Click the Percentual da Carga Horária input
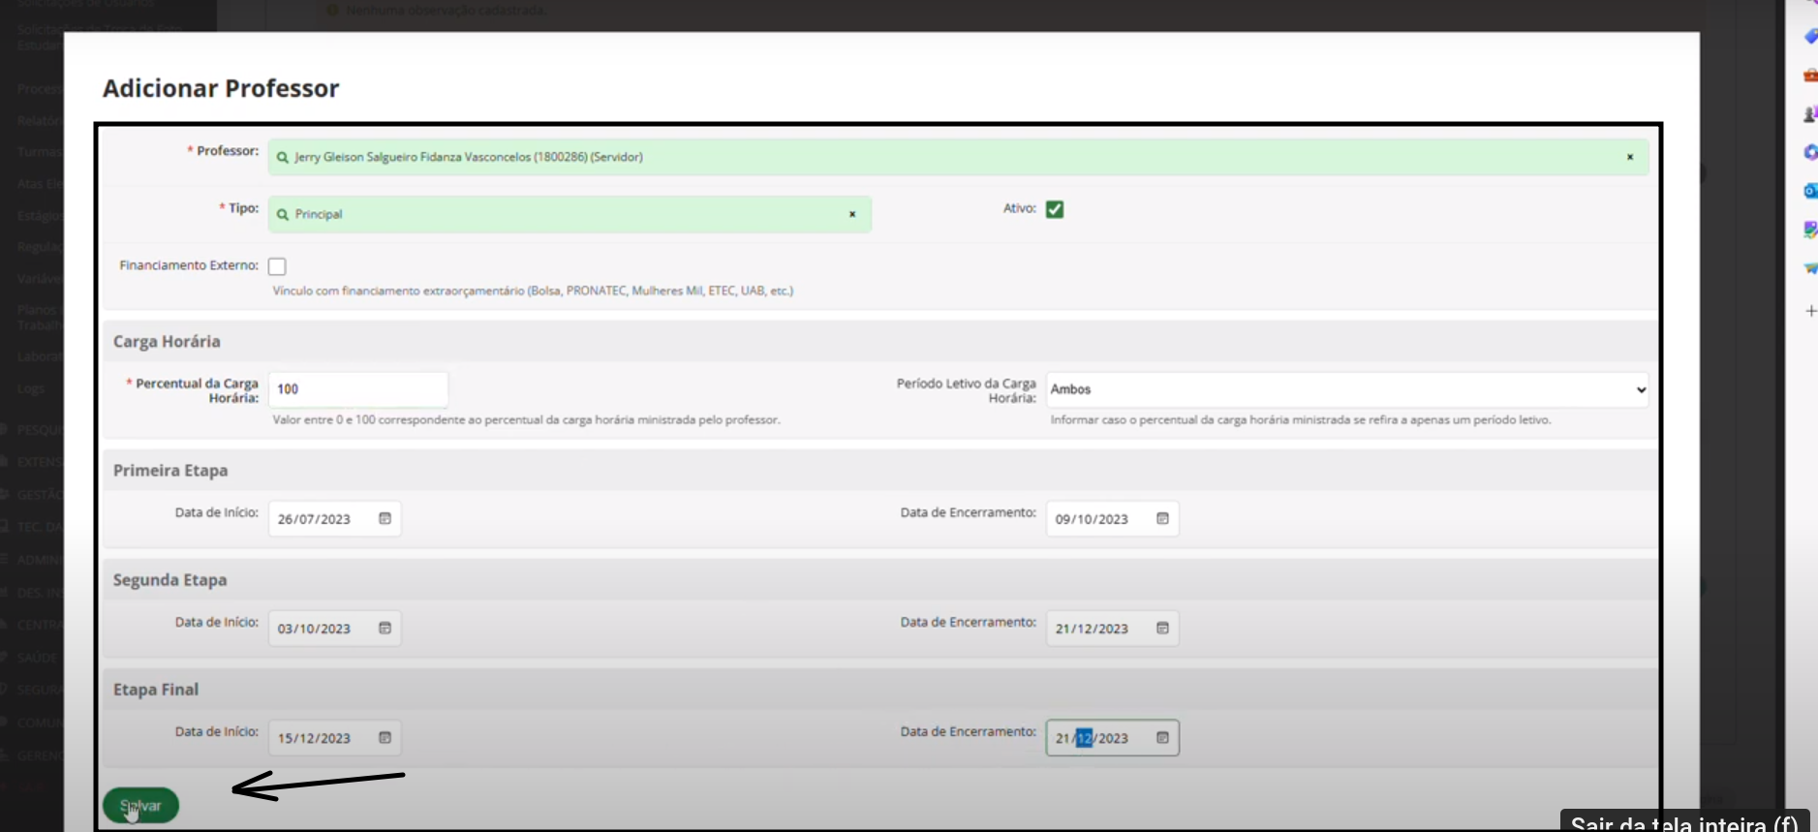The width and height of the screenshot is (1818, 832). pos(357,389)
